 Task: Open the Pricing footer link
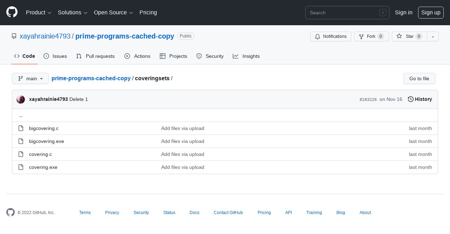[264, 213]
